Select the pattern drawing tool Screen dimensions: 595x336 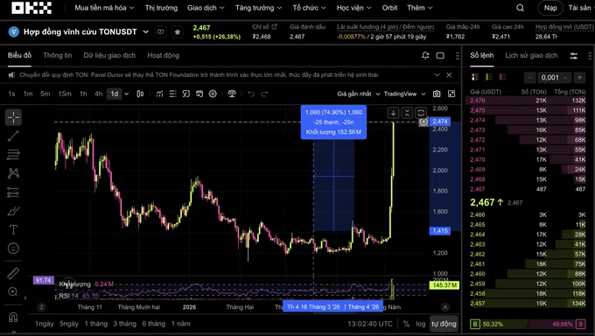tap(13, 173)
